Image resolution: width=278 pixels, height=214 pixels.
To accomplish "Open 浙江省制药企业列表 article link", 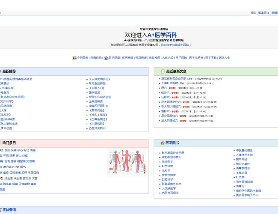I will tap(174, 79).
